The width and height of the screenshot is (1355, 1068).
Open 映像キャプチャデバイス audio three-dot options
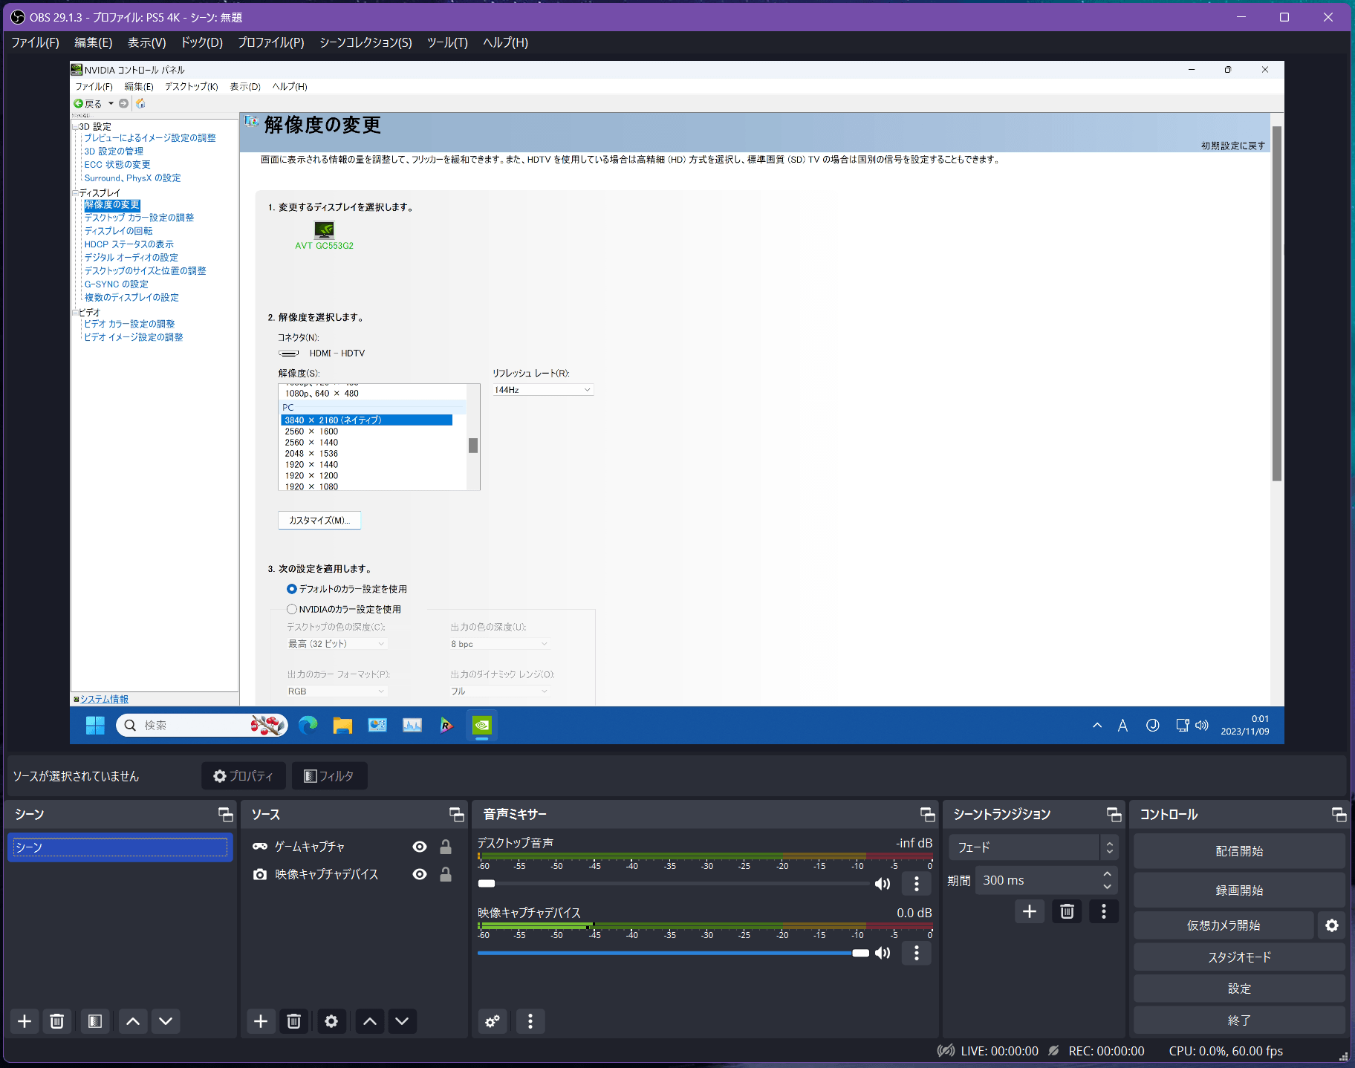point(917,953)
